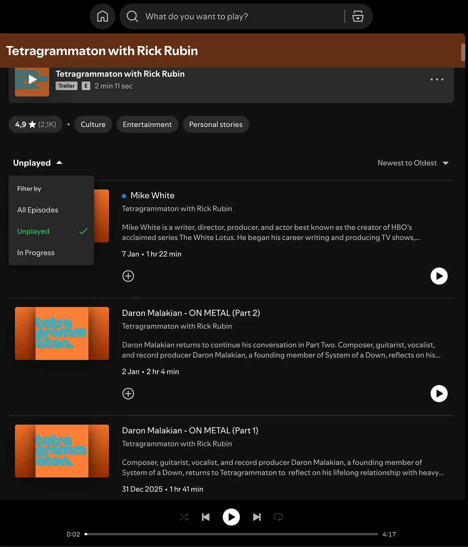
Task: Select the Culture category chip
Action: pyautogui.click(x=93, y=124)
